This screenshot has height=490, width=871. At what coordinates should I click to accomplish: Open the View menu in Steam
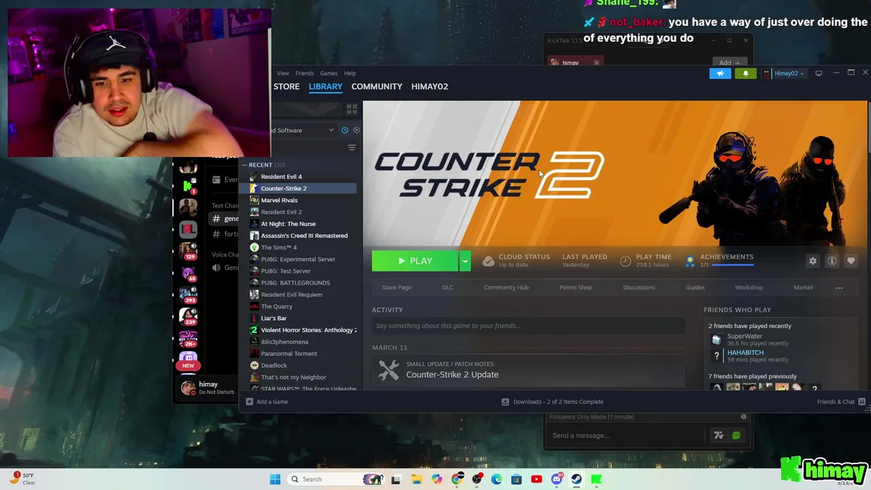[x=282, y=73]
